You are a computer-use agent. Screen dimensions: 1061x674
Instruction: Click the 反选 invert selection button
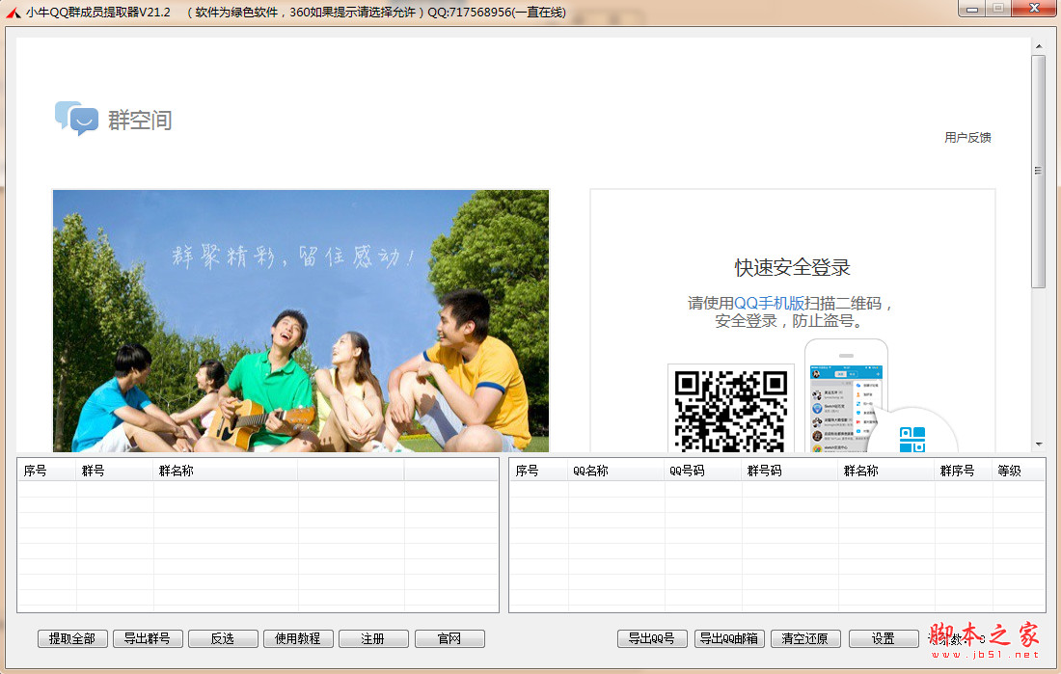223,638
